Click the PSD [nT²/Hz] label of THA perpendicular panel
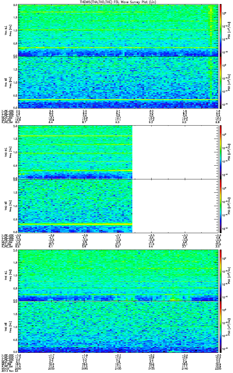Image resolution: width=233 pixels, height=373 pixels. tap(229, 30)
